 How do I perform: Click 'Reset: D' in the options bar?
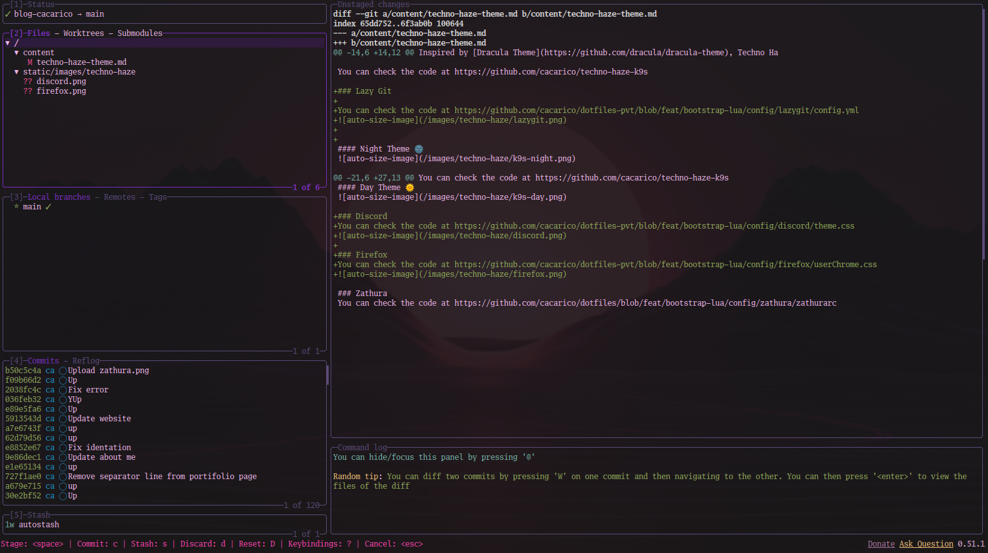[257, 544]
